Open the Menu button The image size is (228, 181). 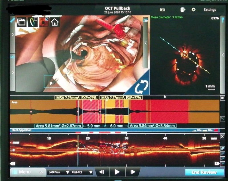click(x=28, y=172)
